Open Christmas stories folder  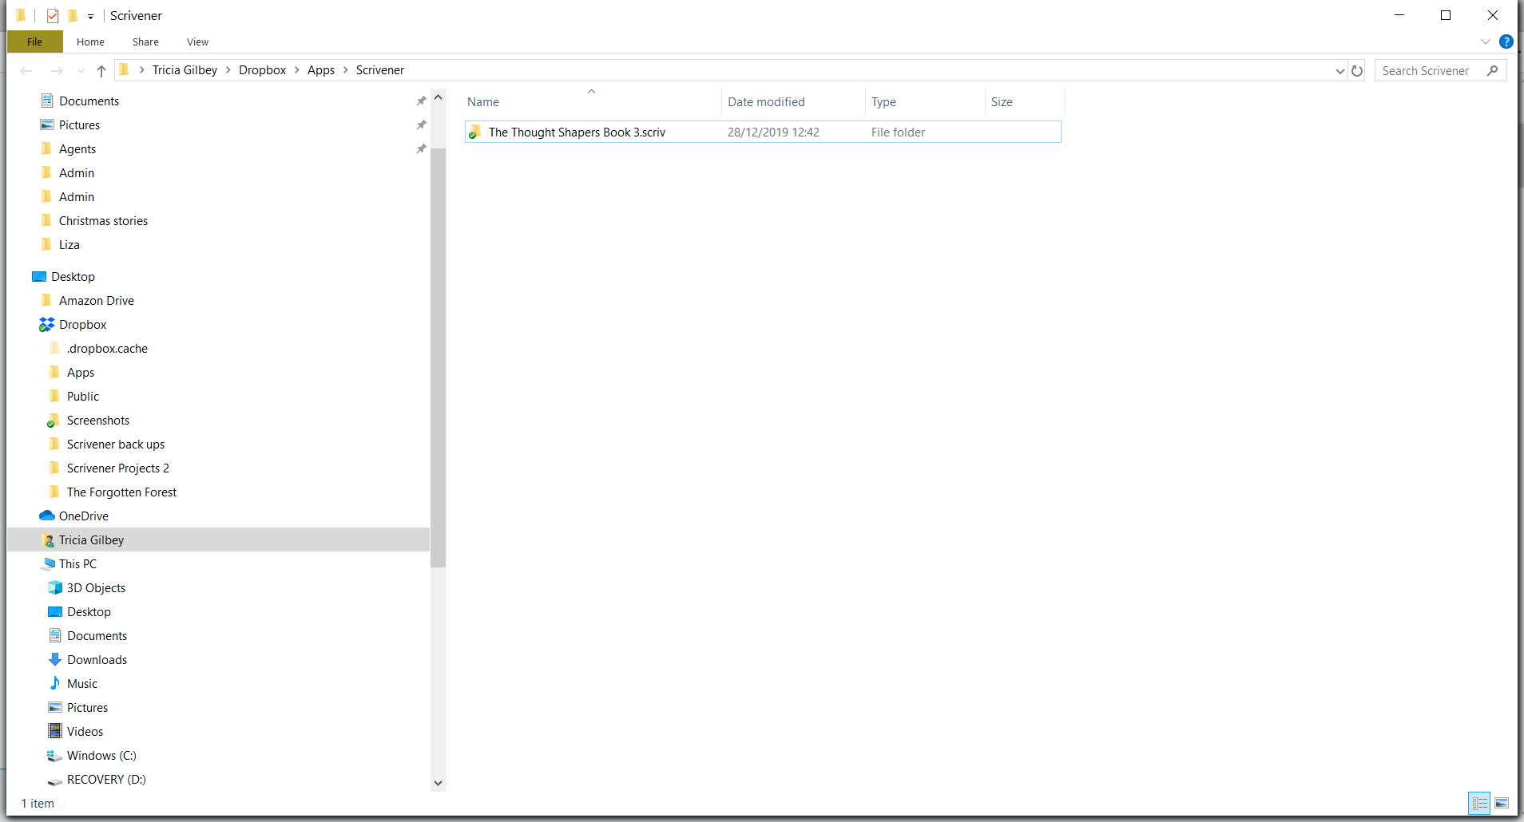(x=103, y=220)
